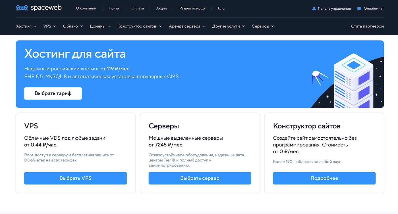Expand the VPS dropdown in the navigation
Screen dimensions: 398x214
pos(50,26)
